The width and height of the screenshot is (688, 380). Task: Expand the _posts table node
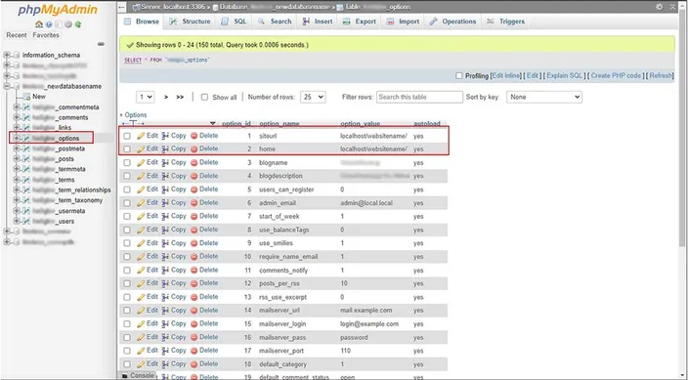tap(17, 159)
